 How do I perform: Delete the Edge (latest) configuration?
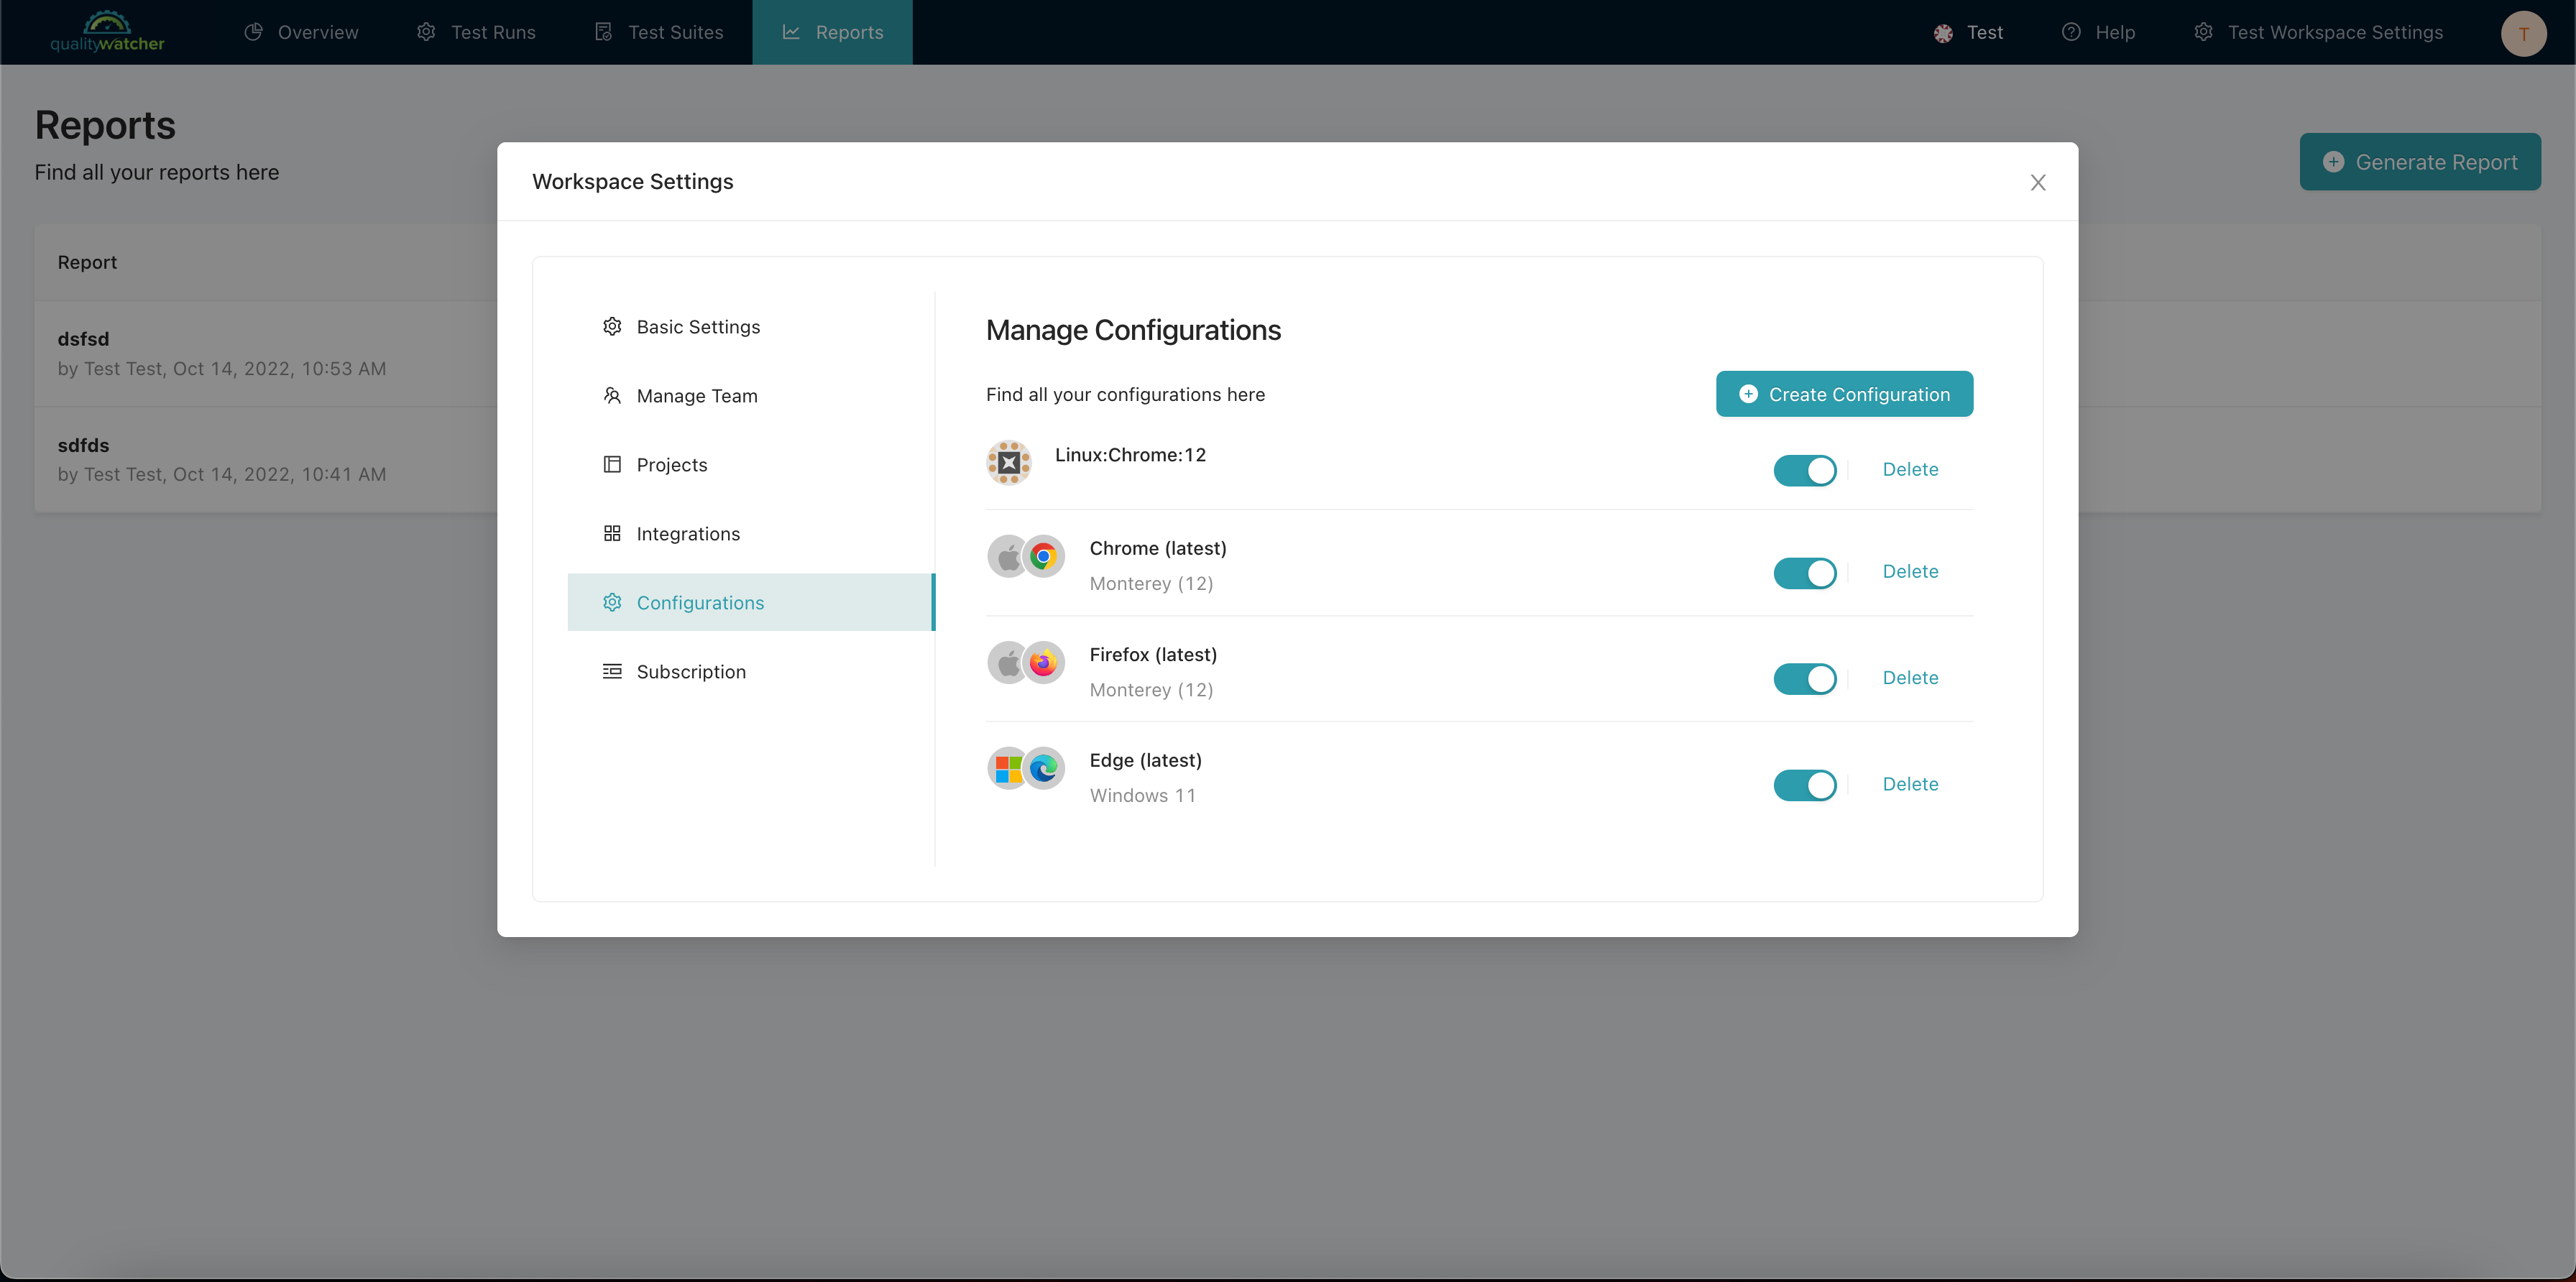tap(1910, 784)
